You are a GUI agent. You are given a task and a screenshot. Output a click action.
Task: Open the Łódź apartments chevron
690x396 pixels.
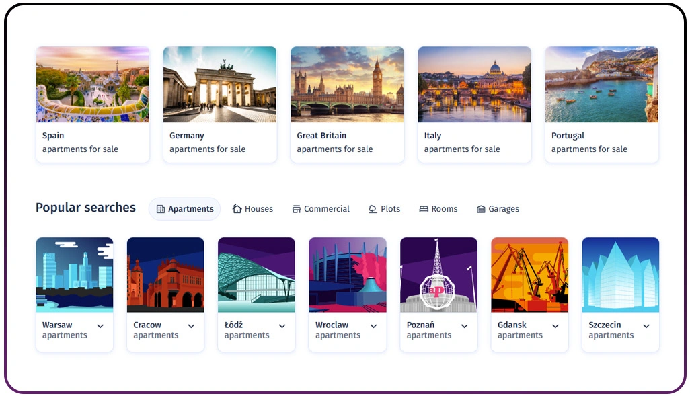coord(282,326)
